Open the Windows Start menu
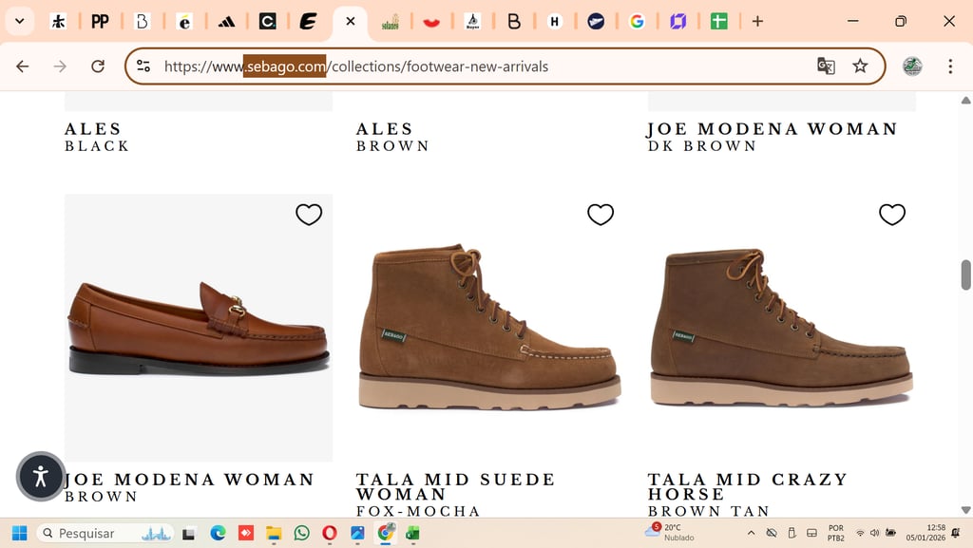973x548 pixels. pos(19,533)
